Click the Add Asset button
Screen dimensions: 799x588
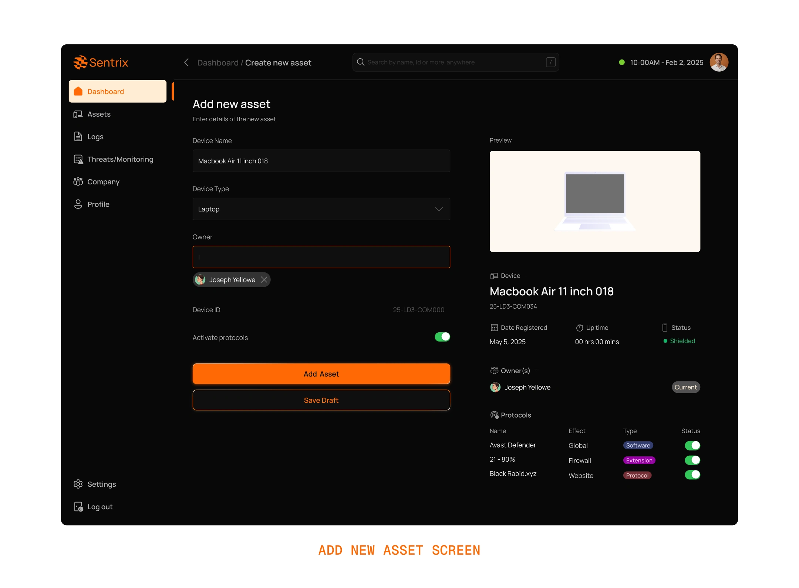pos(321,374)
